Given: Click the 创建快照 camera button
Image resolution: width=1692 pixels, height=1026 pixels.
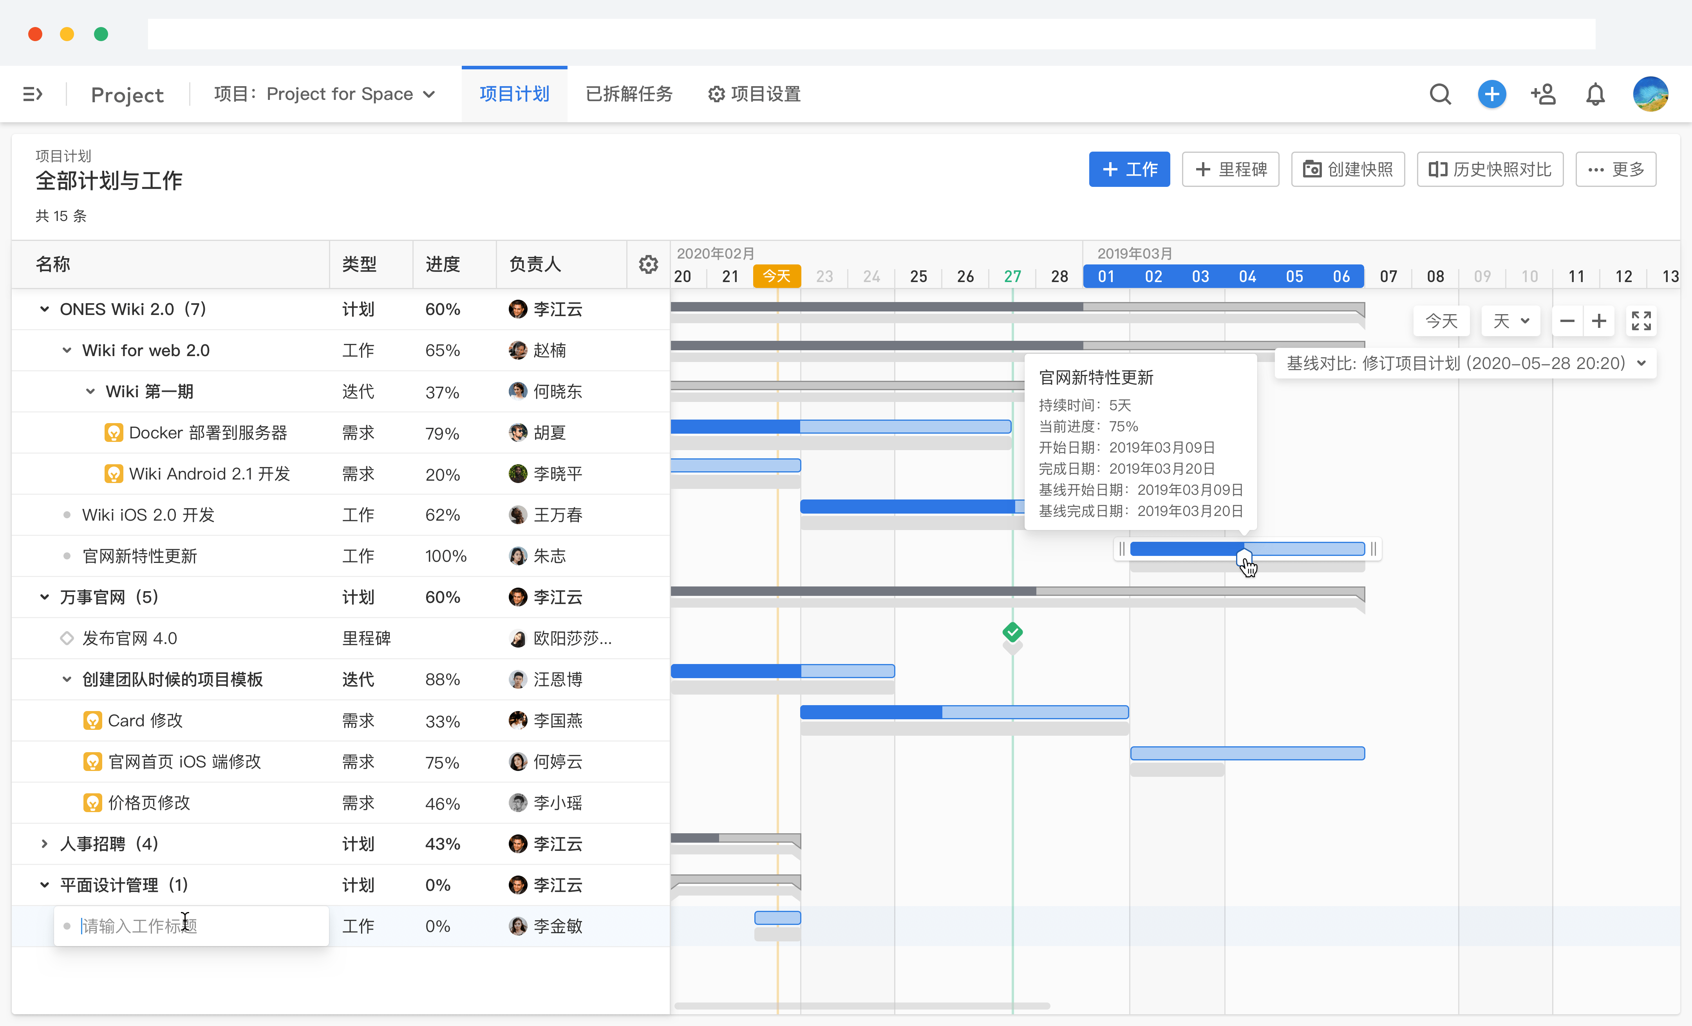Looking at the screenshot, I should pos(1347,169).
